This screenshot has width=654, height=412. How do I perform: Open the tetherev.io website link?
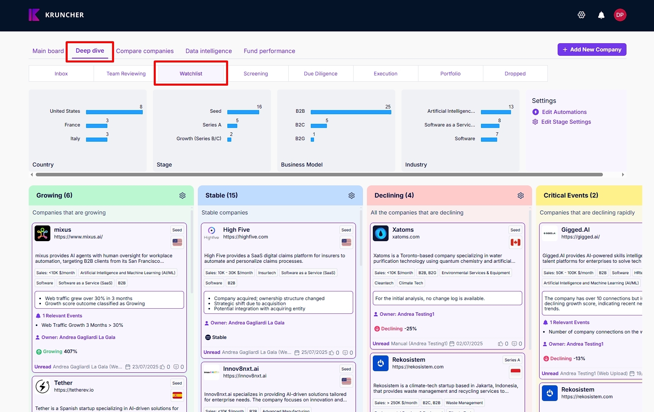click(x=74, y=390)
